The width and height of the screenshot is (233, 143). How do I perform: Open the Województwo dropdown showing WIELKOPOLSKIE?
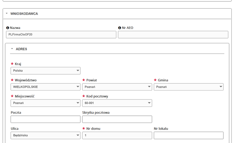(45, 87)
